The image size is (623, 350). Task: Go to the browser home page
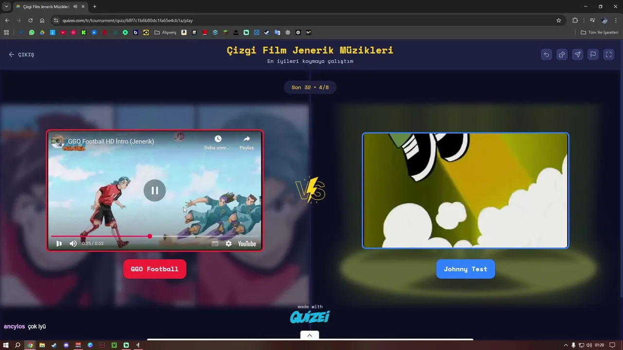pyautogui.click(x=42, y=20)
